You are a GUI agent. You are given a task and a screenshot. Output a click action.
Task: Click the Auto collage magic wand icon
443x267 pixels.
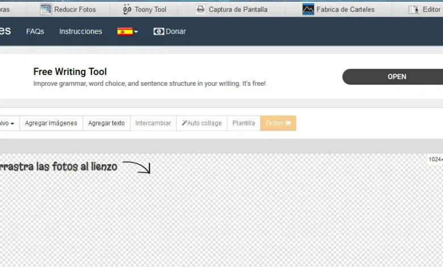pyautogui.click(x=184, y=123)
